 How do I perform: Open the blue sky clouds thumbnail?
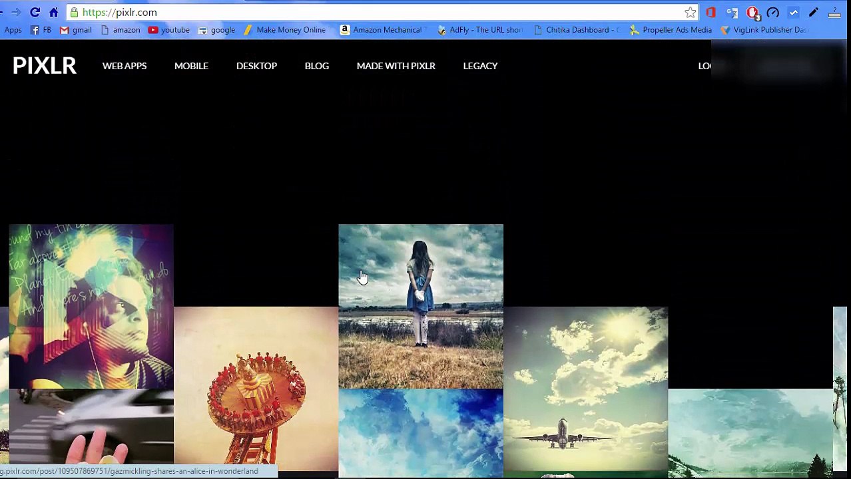click(x=421, y=433)
